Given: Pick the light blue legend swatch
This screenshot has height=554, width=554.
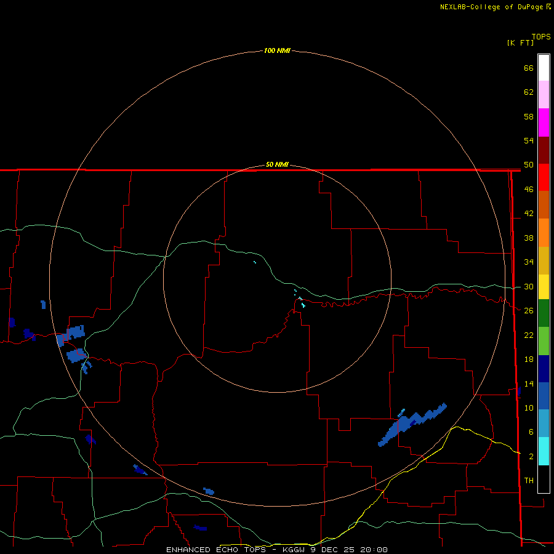Looking at the screenshot, I should point(544,424).
